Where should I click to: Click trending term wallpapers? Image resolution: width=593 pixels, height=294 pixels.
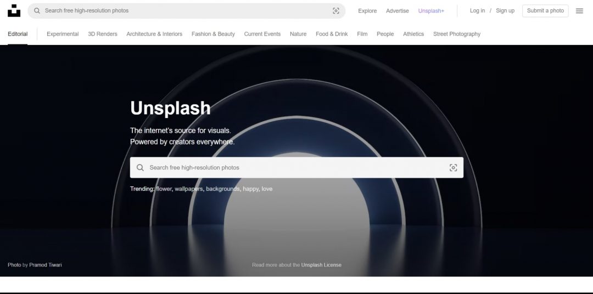coord(189,189)
